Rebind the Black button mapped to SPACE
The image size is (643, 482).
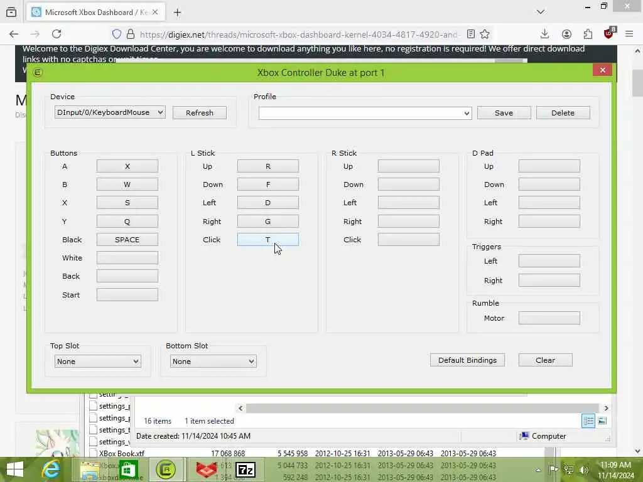[127, 239]
